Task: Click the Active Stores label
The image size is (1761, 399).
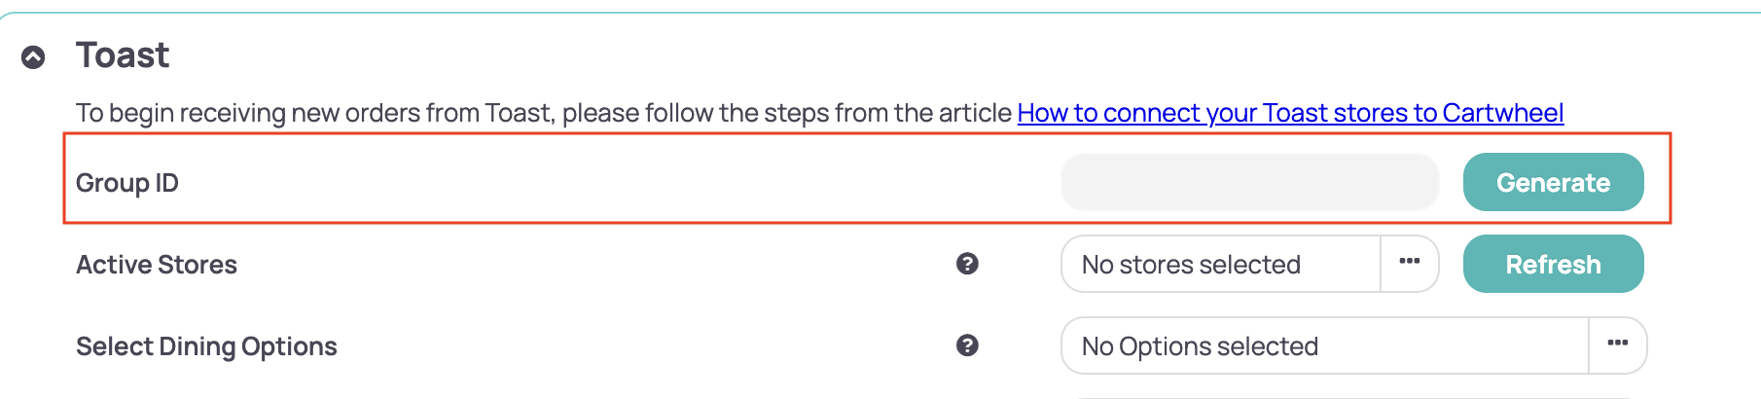Action: pos(157,265)
